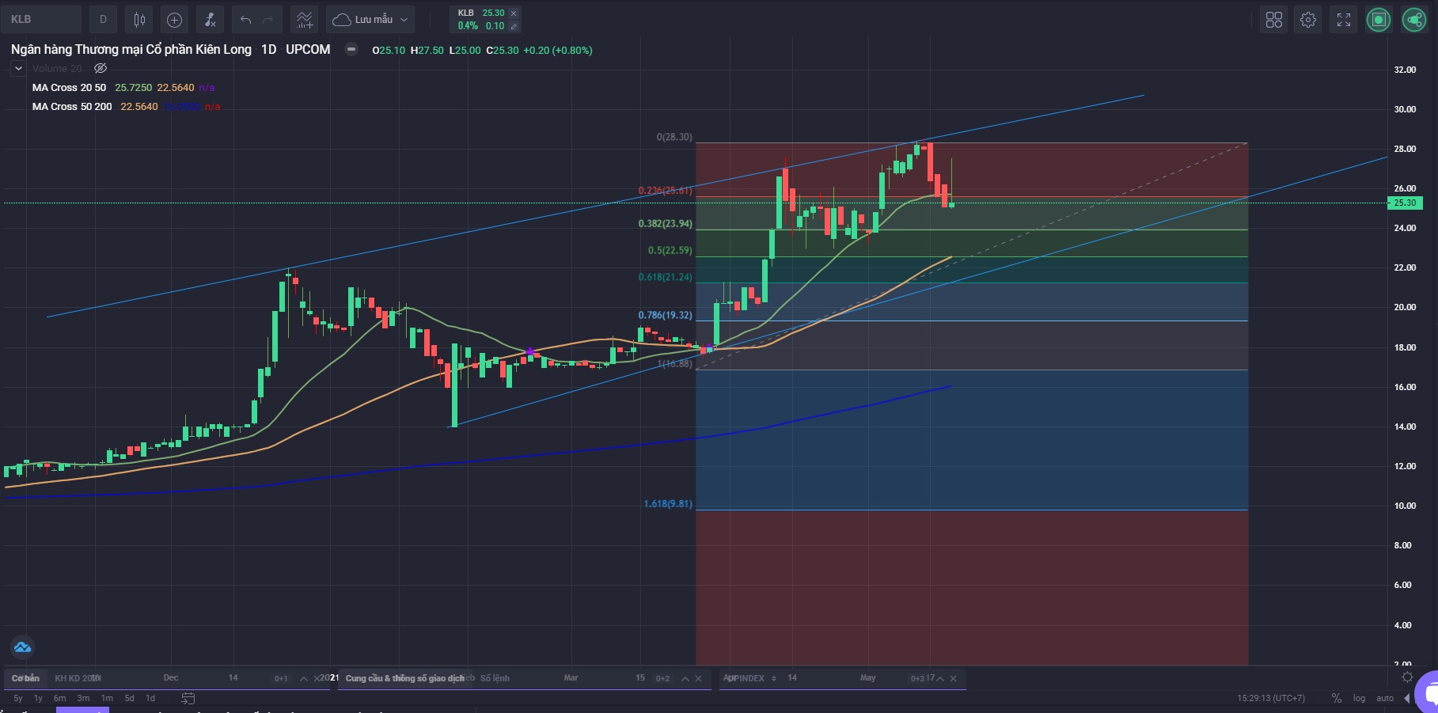Click the add/compare symbol plus icon
This screenshot has height=713, width=1438.
tap(175, 20)
